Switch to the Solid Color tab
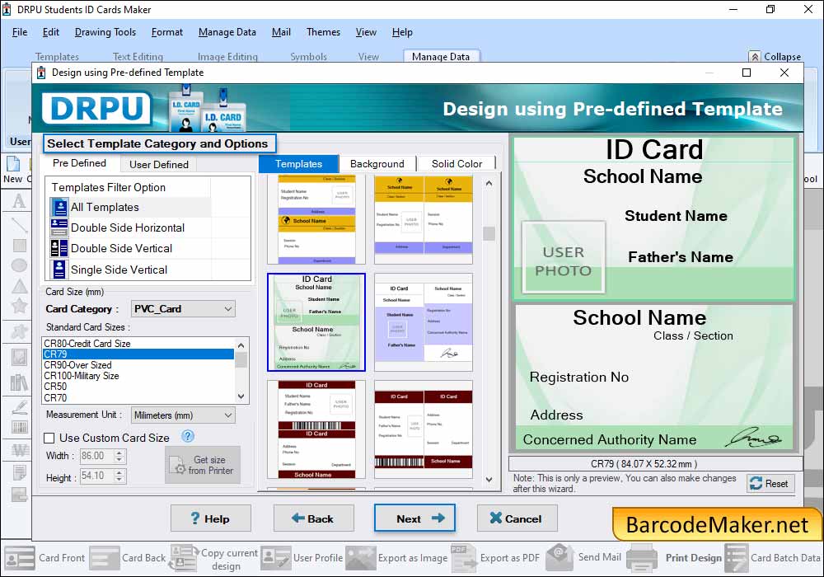 pos(456,164)
